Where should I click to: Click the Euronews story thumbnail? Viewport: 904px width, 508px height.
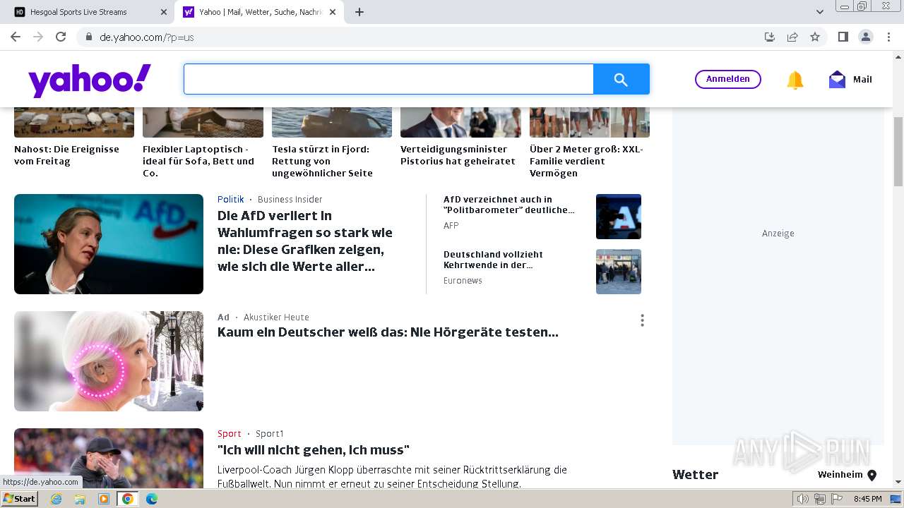[x=619, y=272]
